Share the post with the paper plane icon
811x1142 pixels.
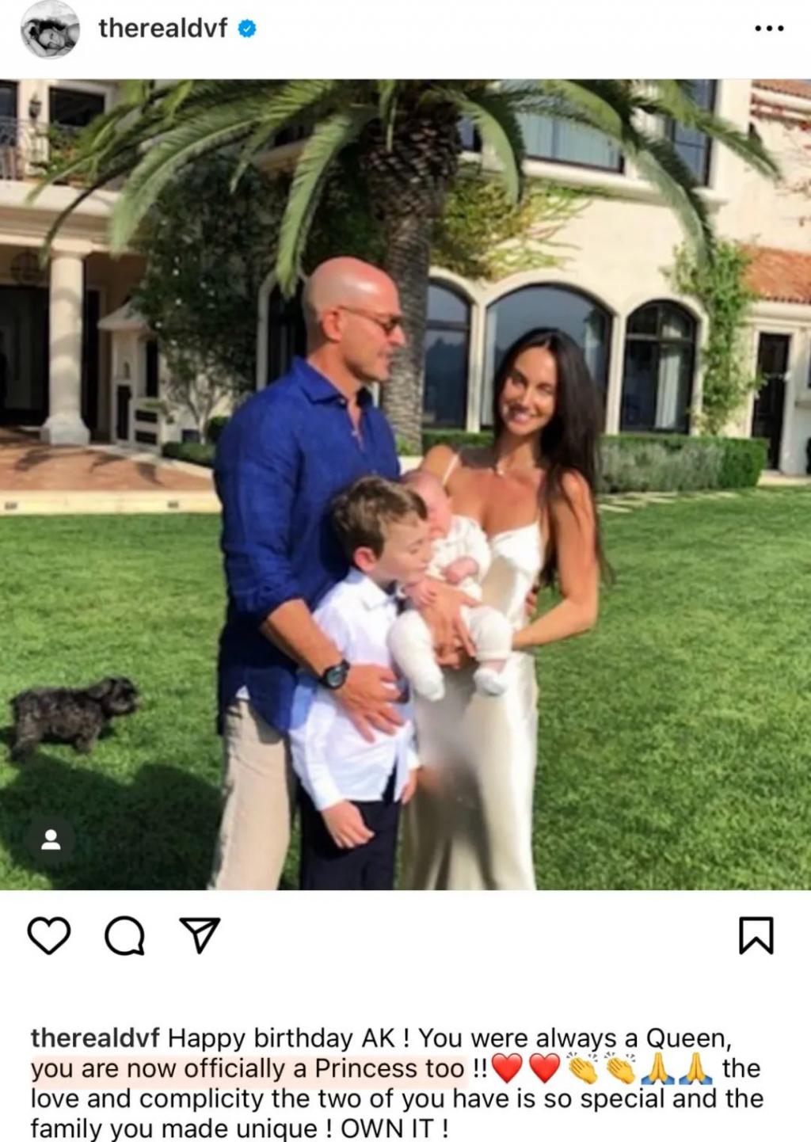tap(199, 935)
